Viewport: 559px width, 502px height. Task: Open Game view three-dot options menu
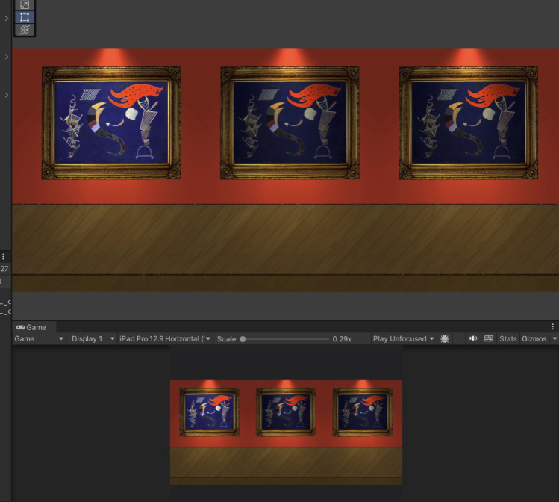coord(552,326)
